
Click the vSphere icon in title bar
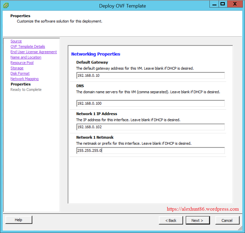[x=6, y=5]
